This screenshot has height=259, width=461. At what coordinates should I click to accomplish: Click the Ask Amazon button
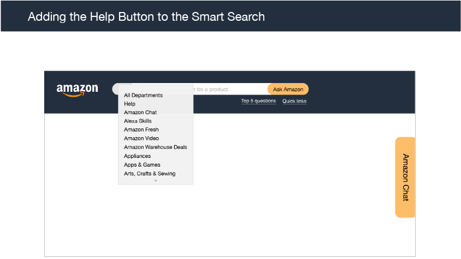tap(288, 89)
